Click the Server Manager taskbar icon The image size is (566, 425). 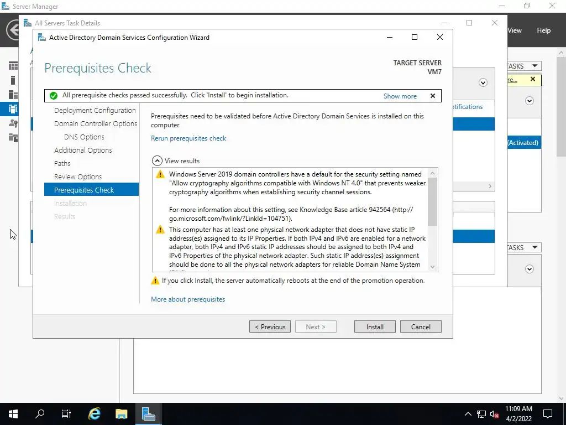(148, 414)
